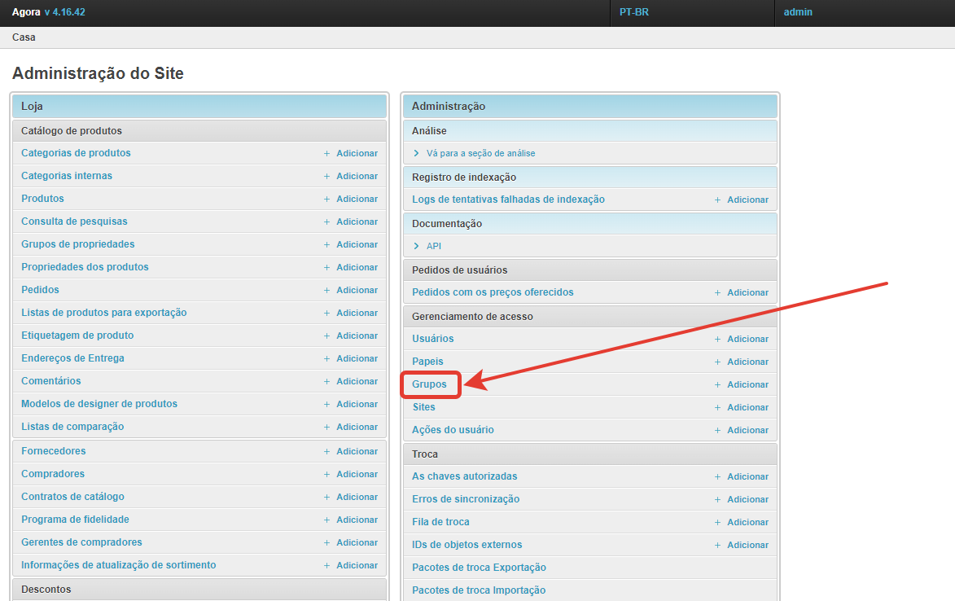Click the plus icon next to Usuários
Screen dimensions: 955x601
(718, 339)
